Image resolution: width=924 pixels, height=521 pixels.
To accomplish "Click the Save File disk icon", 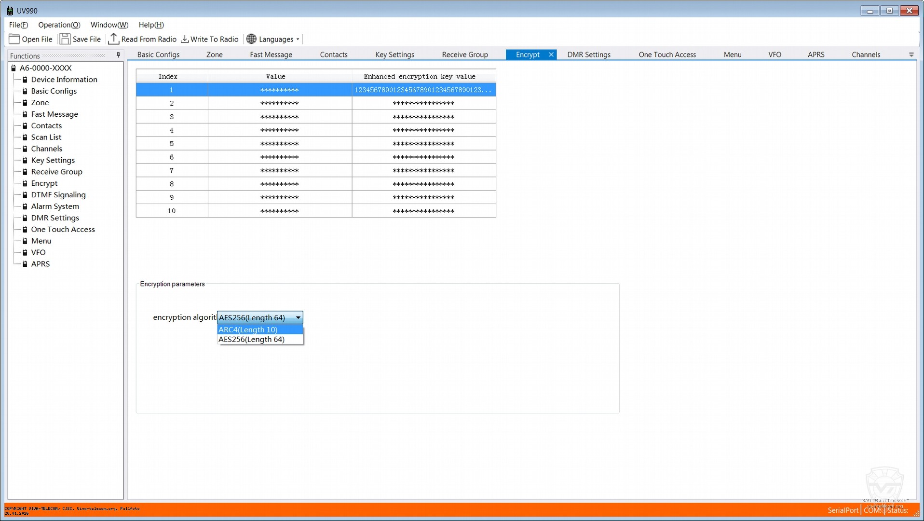I will click(x=65, y=39).
